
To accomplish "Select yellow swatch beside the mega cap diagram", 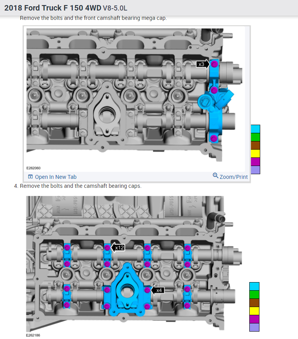I will point(256,154).
